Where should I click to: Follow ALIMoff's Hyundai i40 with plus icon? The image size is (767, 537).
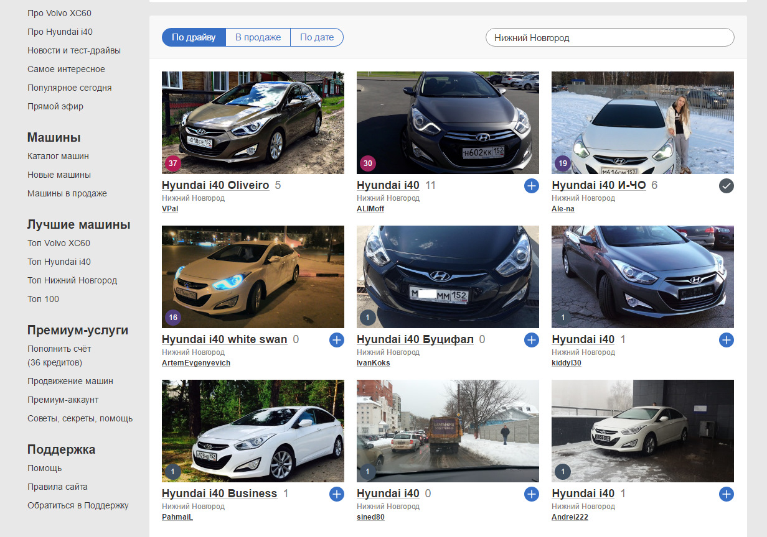[x=531, y=186]
